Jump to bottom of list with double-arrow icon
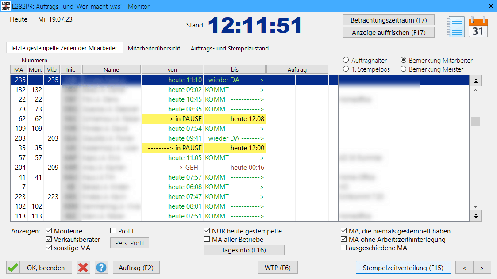The height and width of the screenshot is (279, 497). 476,215
